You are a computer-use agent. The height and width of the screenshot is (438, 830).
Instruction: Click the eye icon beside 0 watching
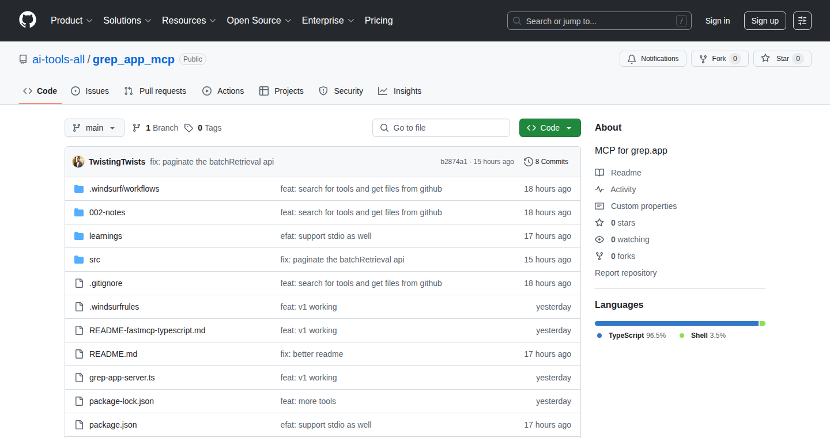tap(599, 239)
